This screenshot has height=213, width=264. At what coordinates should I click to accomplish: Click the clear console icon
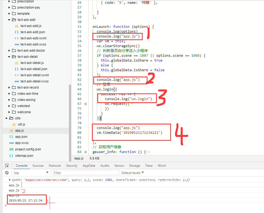[7, 173]
